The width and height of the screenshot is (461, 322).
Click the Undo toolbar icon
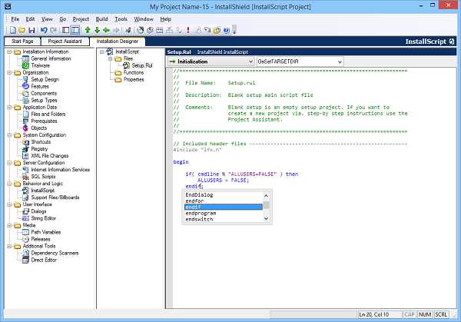coord(43,30)
